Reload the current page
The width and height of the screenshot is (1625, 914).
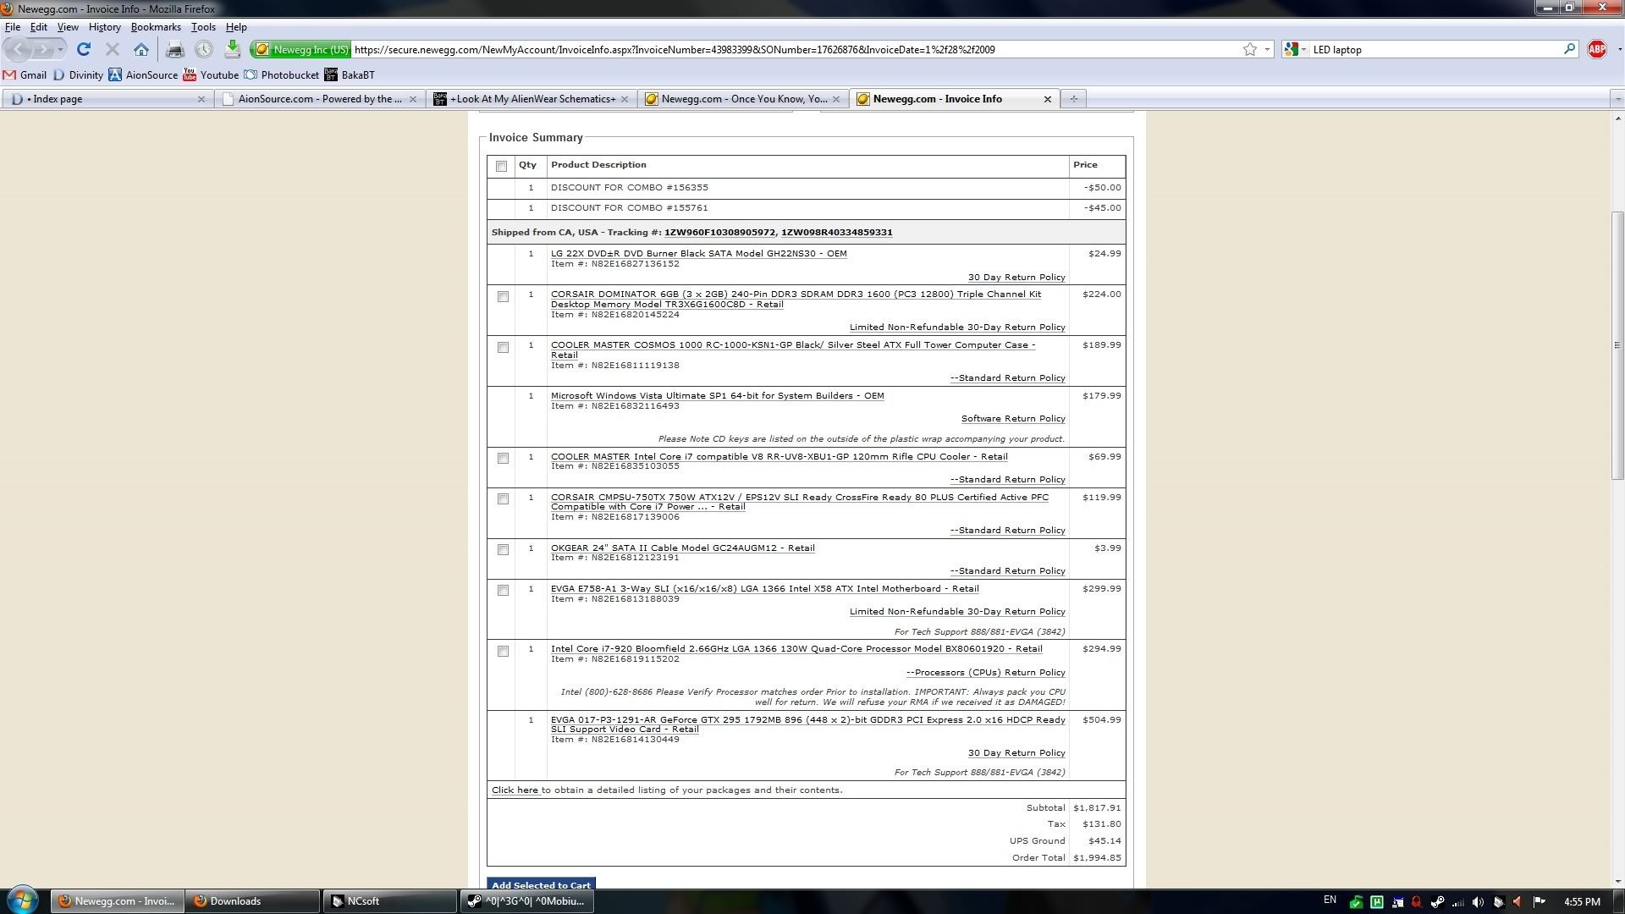[84, 50]
